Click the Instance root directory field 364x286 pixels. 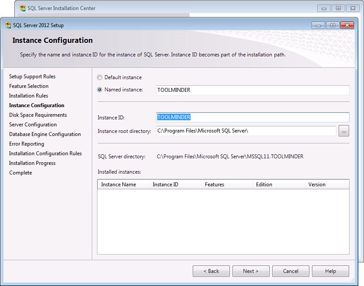click(246, 131)
